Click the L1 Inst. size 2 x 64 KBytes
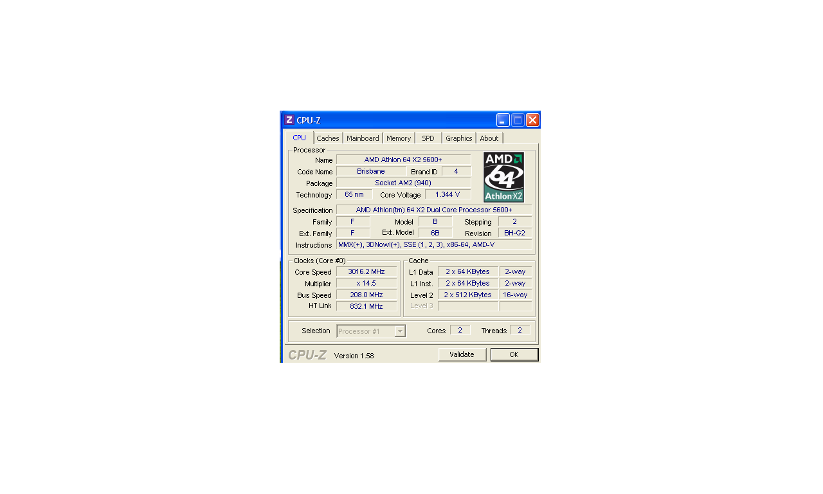 pyautogui.click(x=467, y=283)
